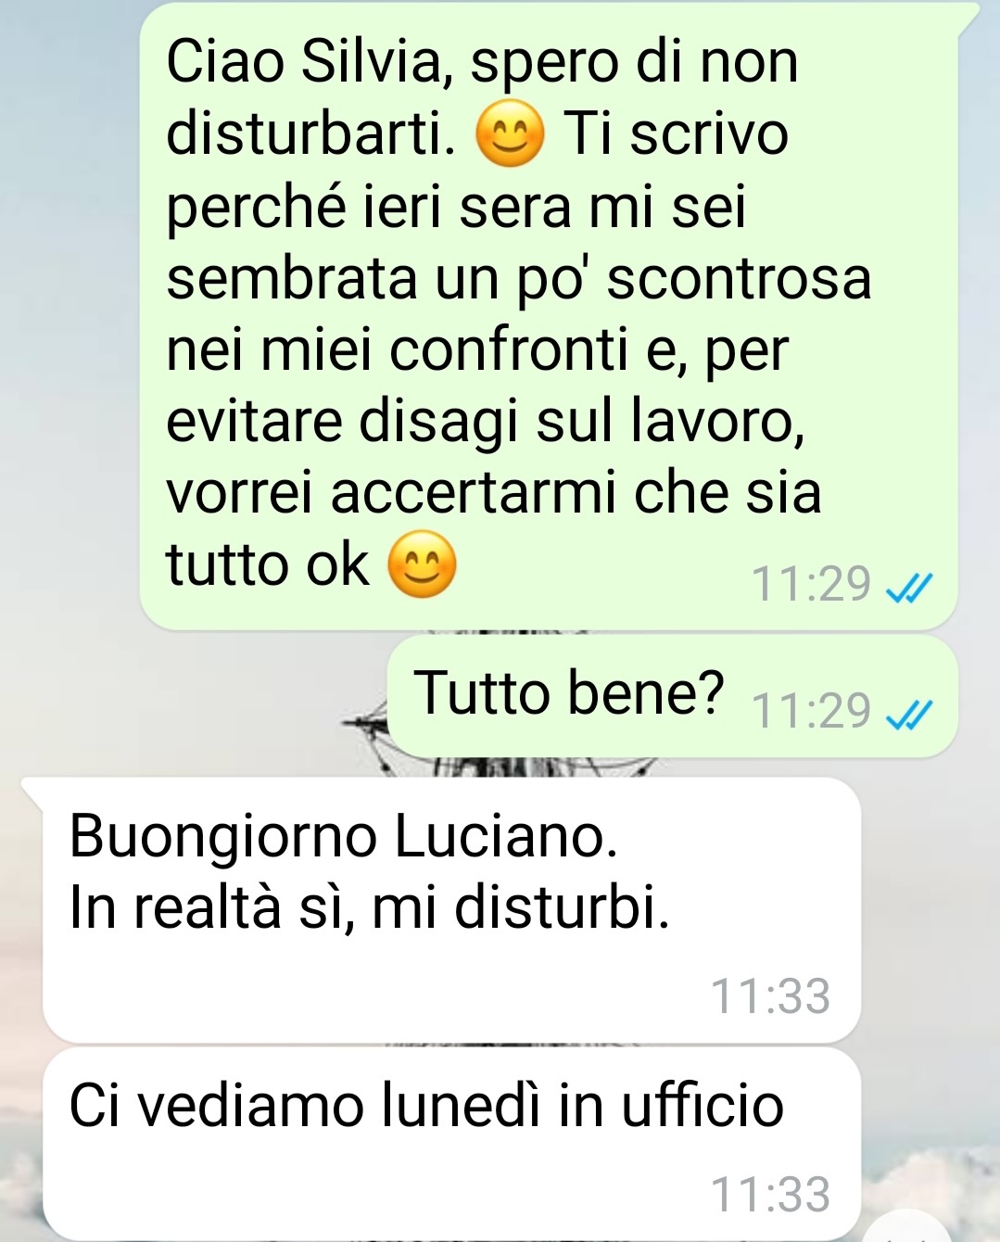
Task: Tap the line "evitare disagi sul lavoro,"
Action: tap(485, 423)
